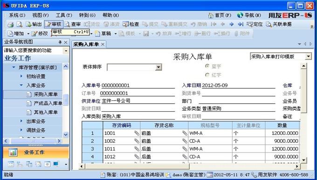Image resolution: width=317 pixels, height=180 pixels.
Task: Open 关联单据 related documents
Action: click(x=279, y=24)
